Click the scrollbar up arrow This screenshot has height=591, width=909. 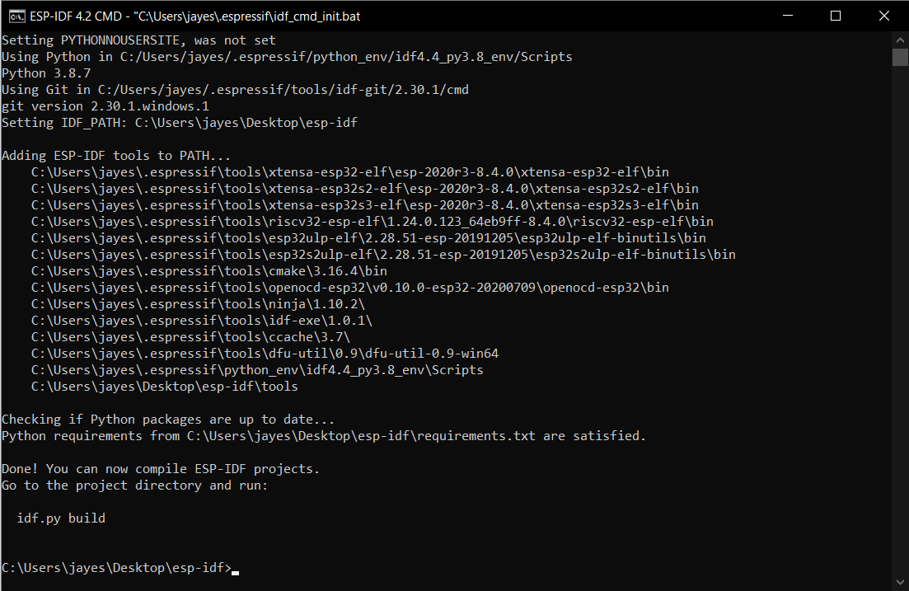point(900,40)
